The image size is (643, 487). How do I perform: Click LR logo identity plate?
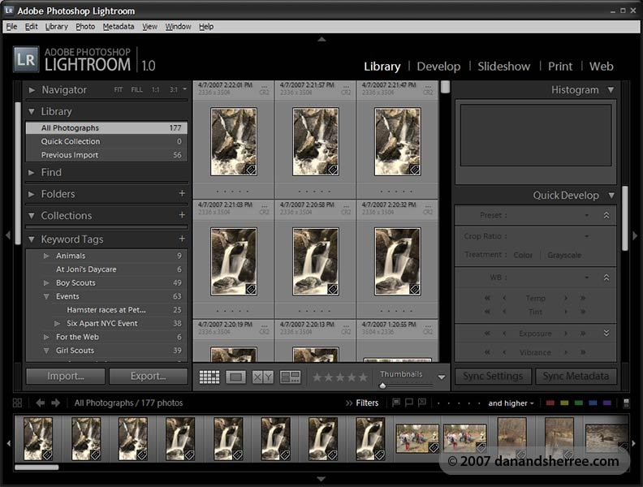pyautogui.click(x=26, y=59)
